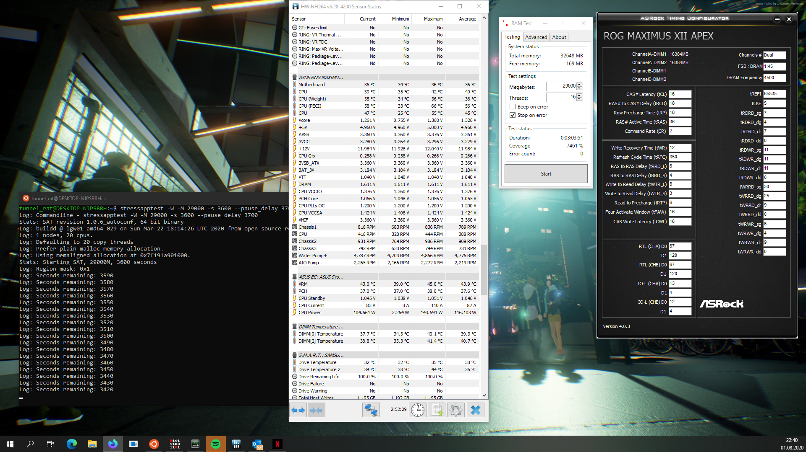The height and width of the screenshot is (452, 806).
Task: Open Task View on the taskbar
Action: click(x=50, y=444)
